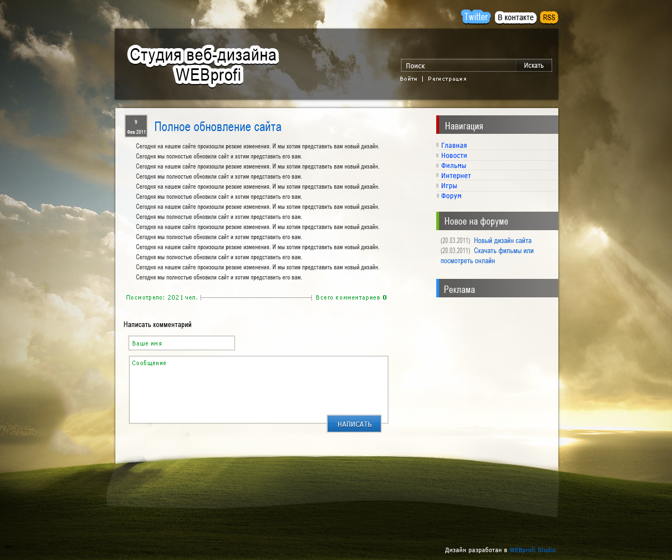
Task: Open the В контакте social badge
Action: pyautogui.click(x=516, y=17)
